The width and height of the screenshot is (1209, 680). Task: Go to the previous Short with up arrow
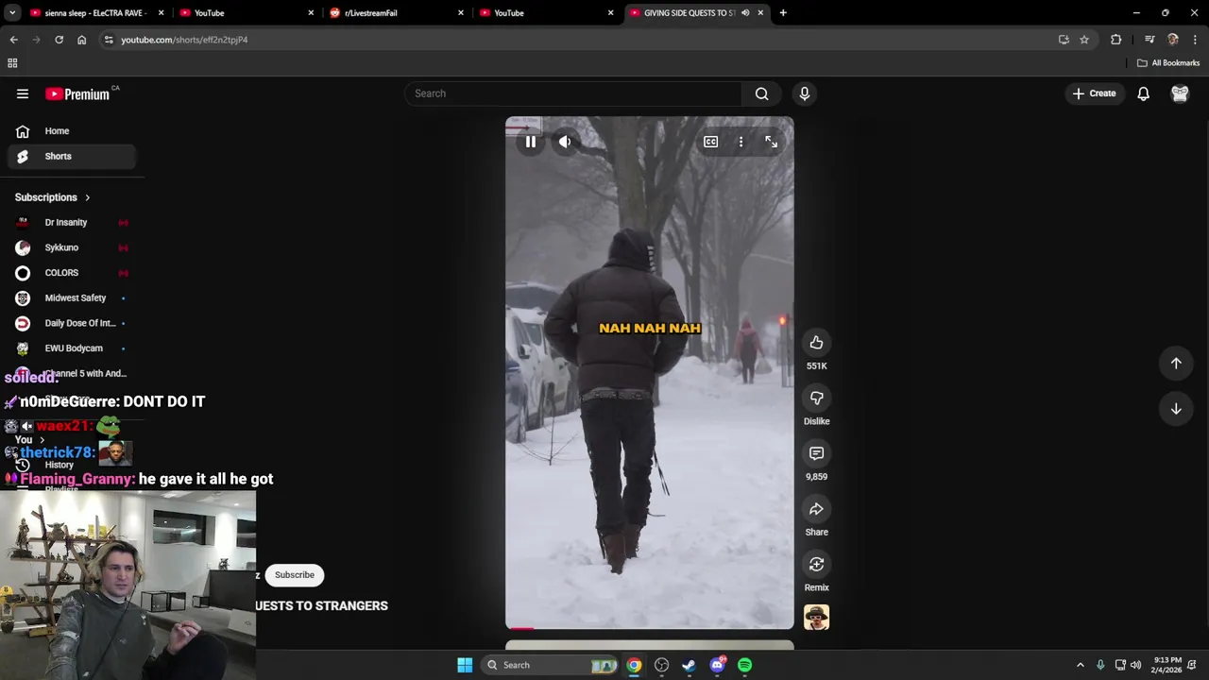coord(1176,364)
